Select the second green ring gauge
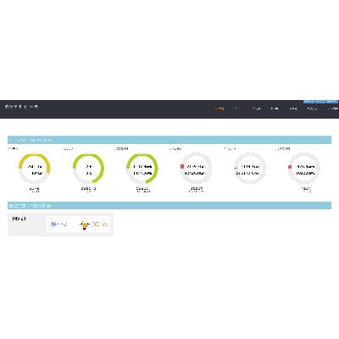339x339 pixels. pos(88,169)
